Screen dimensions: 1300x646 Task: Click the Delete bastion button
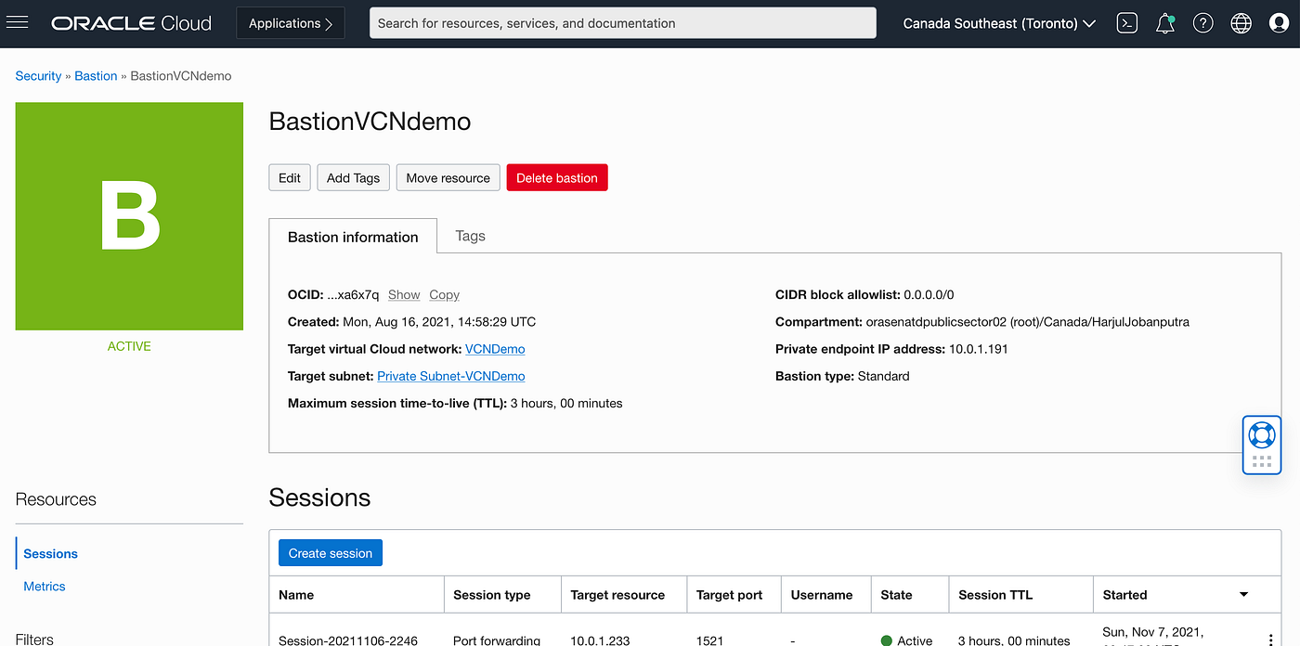[x=556, y=177]
